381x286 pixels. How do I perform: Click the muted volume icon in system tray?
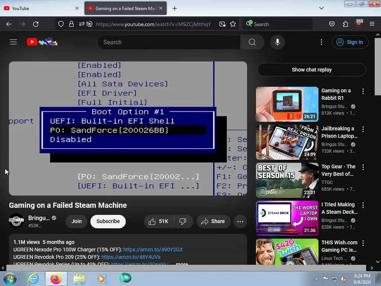tap(343, 279)
